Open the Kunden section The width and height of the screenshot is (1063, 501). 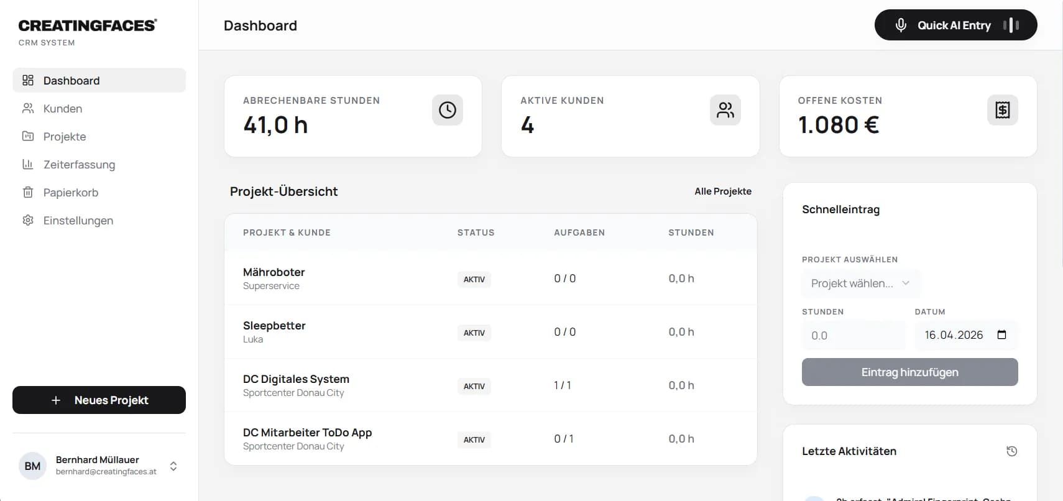[99, 108]
